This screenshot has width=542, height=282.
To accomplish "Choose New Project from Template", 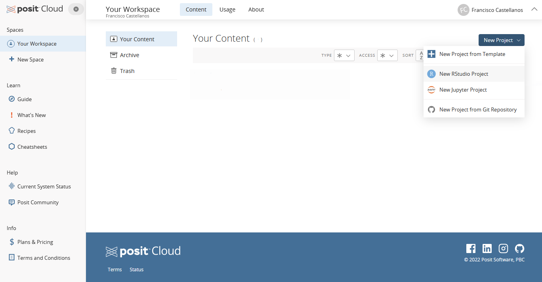I will (x=474, y=54).
